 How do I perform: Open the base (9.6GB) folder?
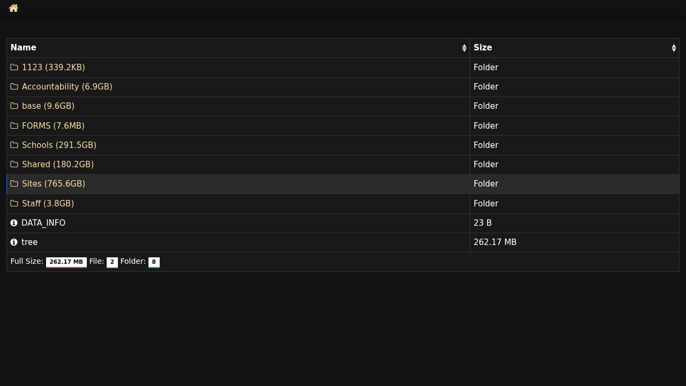pyautogui.click(x=48, y=106)
